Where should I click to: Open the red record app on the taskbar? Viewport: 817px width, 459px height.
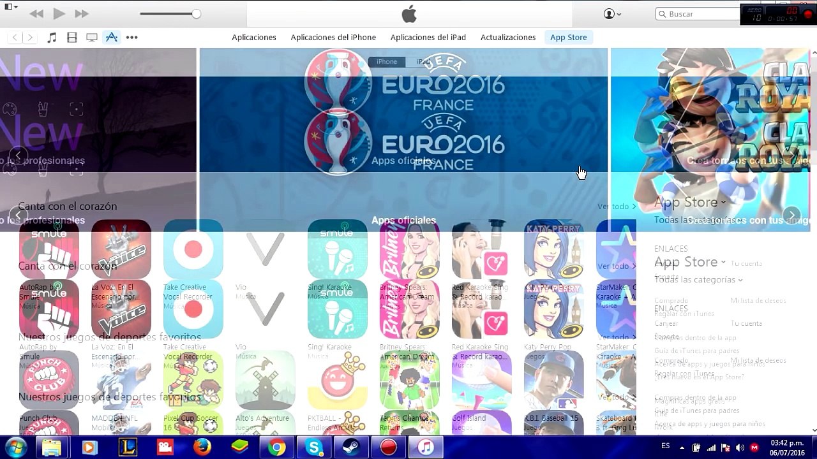pyautogui.click(x=388, y=448)
